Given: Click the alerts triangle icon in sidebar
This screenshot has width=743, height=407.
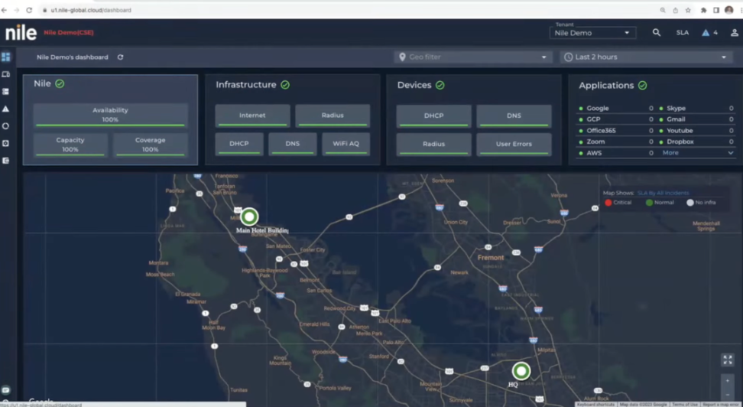Looking at the screenshot, I should click(x=6, y=109).
